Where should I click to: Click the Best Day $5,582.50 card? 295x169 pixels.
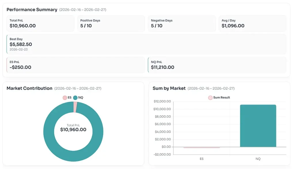(x=146, y=44)
